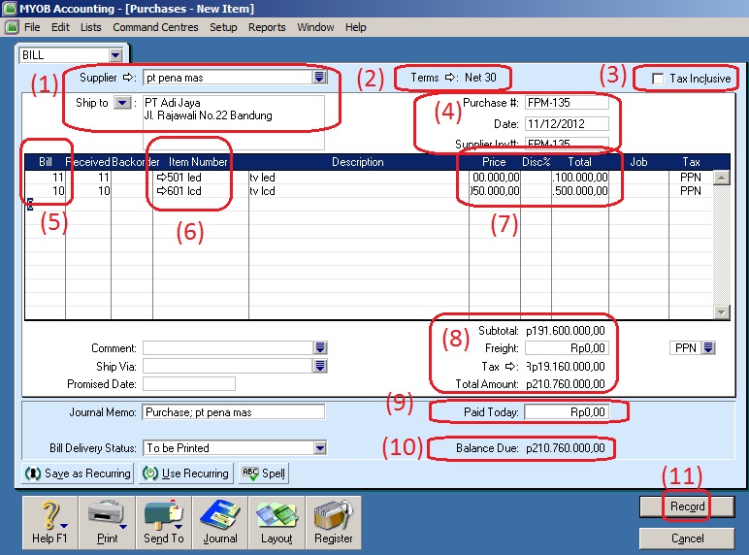The height and width of the screenshot is (555, 749).
Task: Click the item list scroll up arrow
Action: click(721, 178)
